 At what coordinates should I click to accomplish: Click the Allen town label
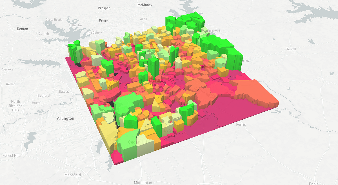[x=144, y=19]
